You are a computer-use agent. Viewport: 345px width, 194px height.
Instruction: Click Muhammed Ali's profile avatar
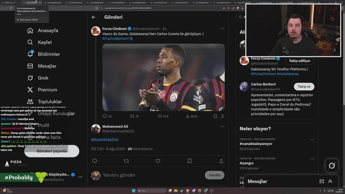[96, 129]
